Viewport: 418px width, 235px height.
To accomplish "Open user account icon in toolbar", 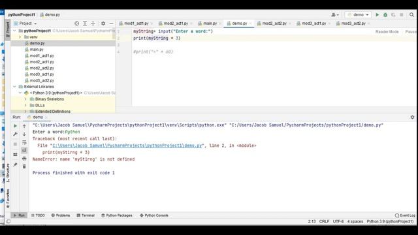I will 335,15.
